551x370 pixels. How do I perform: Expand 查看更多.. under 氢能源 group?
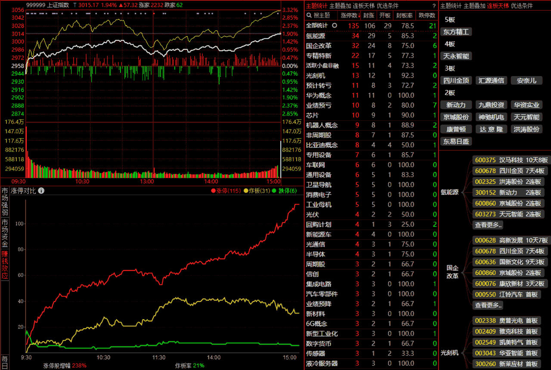(x=488, y=225)
